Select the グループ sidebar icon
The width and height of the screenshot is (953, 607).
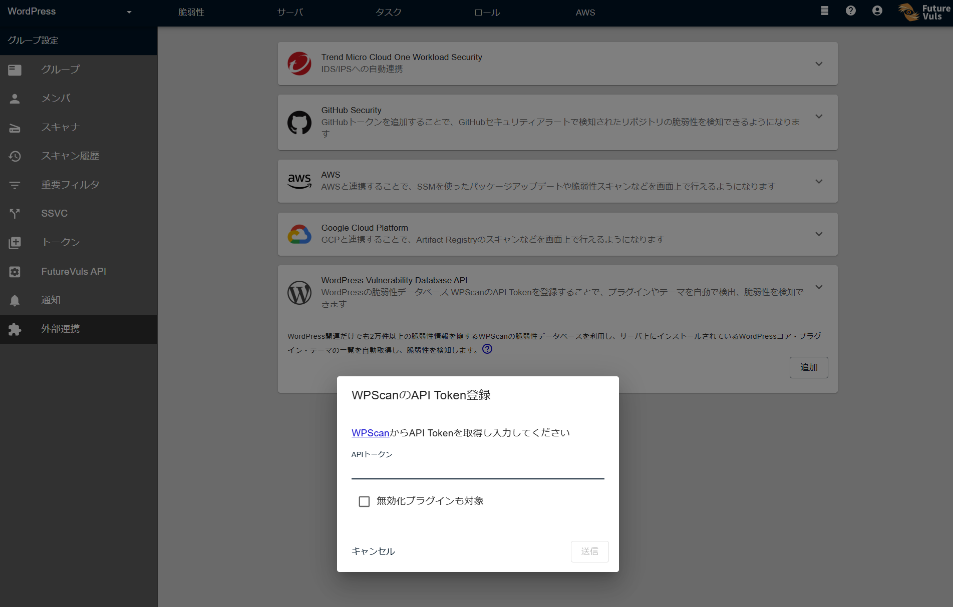pos(15,70)
